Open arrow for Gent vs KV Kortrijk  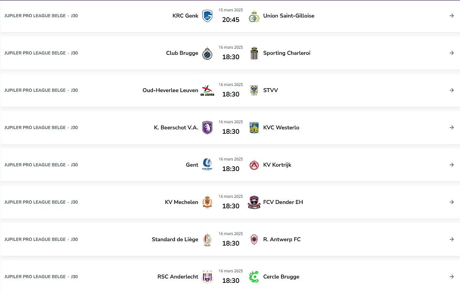pyautogui.click(x=452, y=165)
